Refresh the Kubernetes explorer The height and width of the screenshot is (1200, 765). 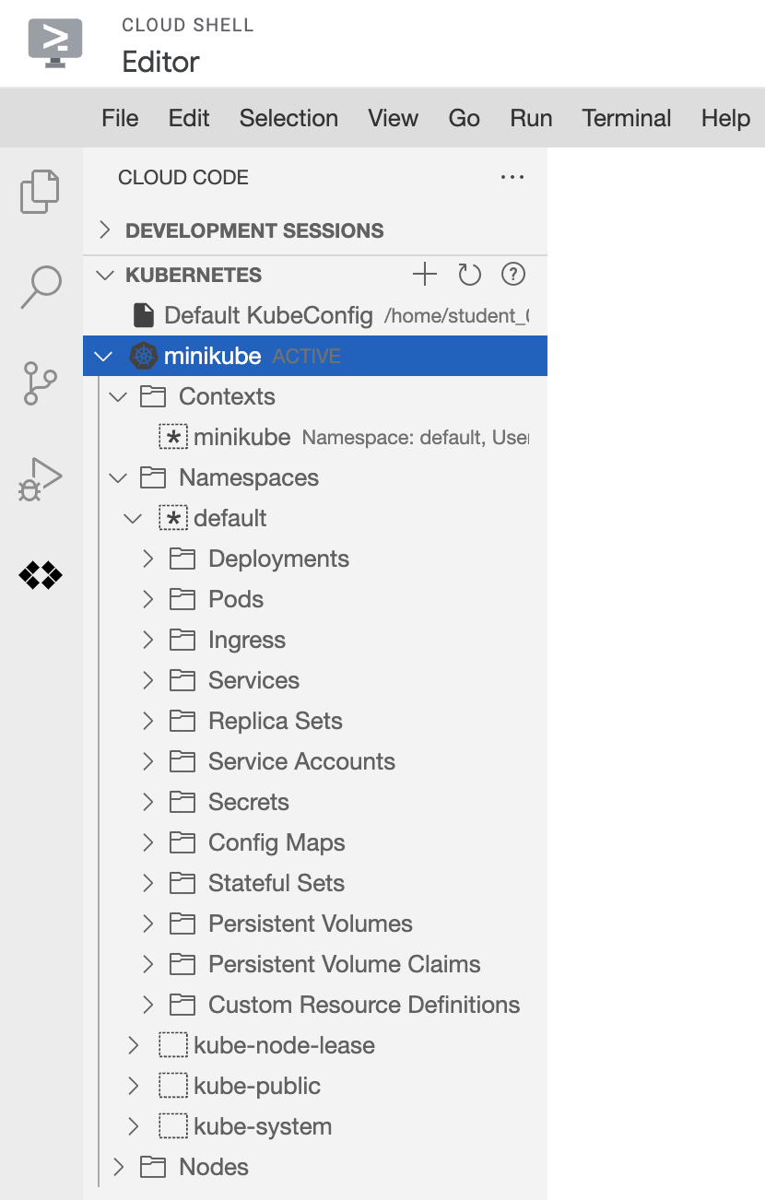pyautogui.click(x=469, y=275)
